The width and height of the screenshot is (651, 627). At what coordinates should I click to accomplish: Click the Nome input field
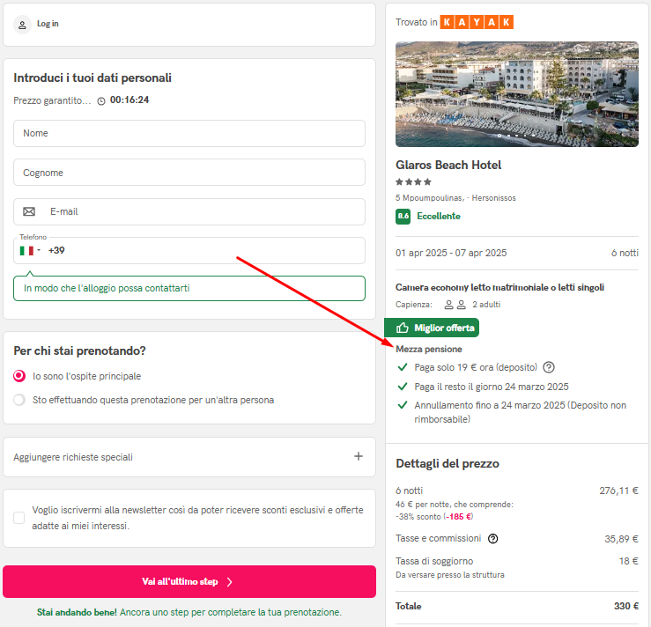pos(189,133)
